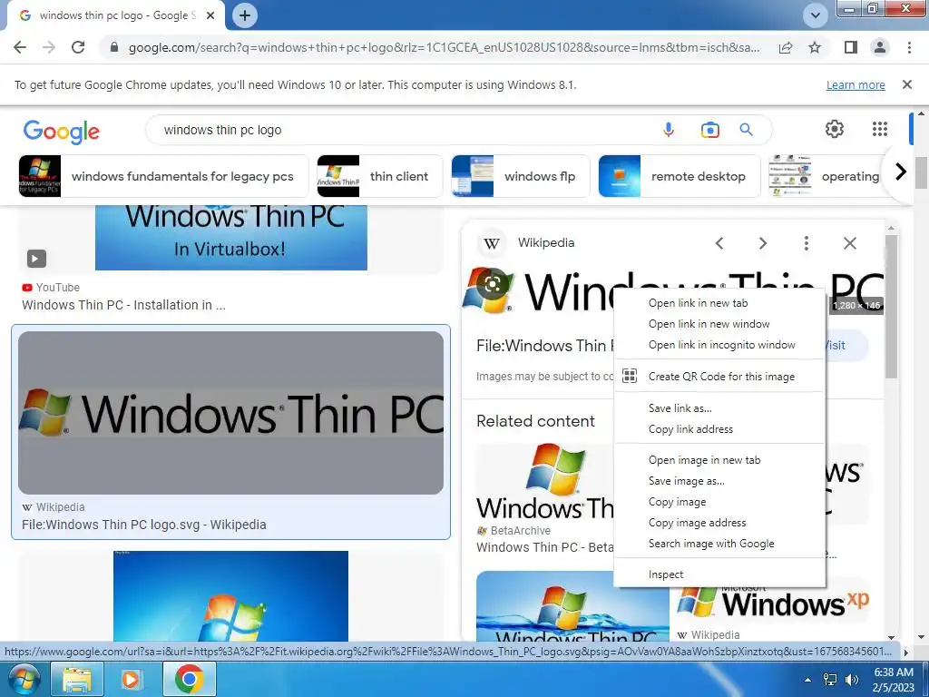Choose Create QR Code for this image
The height and width of the screenshot is (697, 929).
719,377
